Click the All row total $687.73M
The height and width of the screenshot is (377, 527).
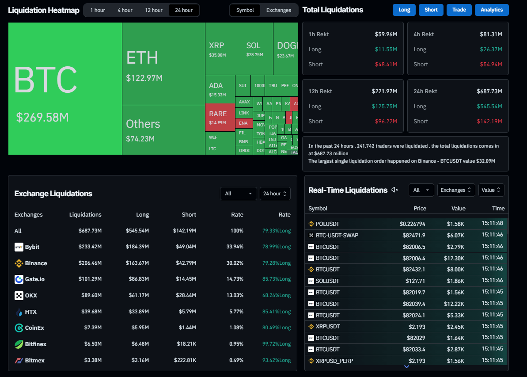(90, 231)
